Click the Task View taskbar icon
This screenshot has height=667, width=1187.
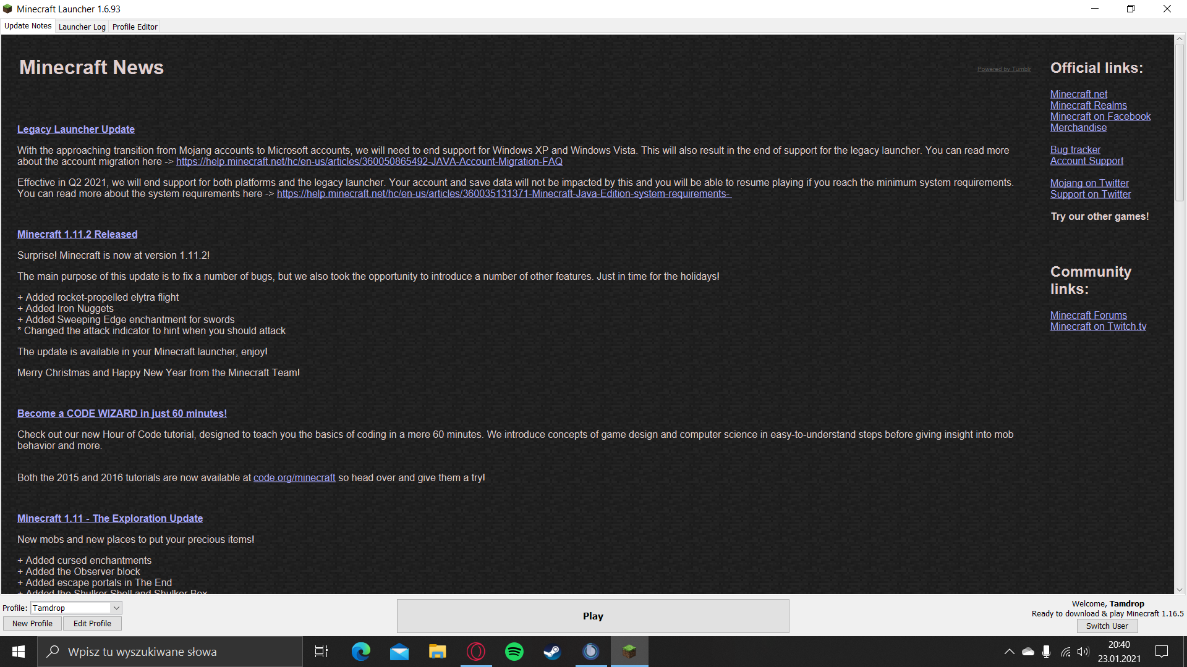(321, 652)
